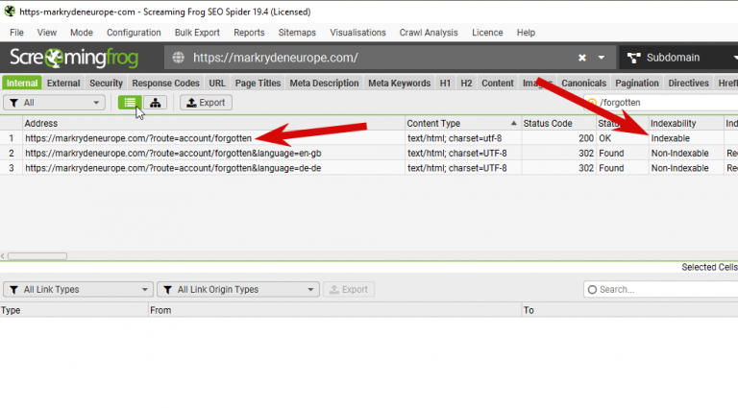Select the URL tab
738x408 pixels.
point(217,84)
